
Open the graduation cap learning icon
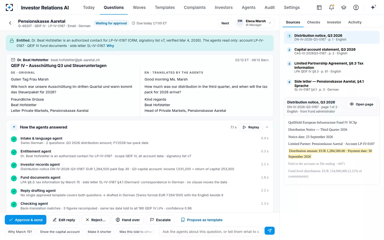pyautogui.click(x=344, y=7)
